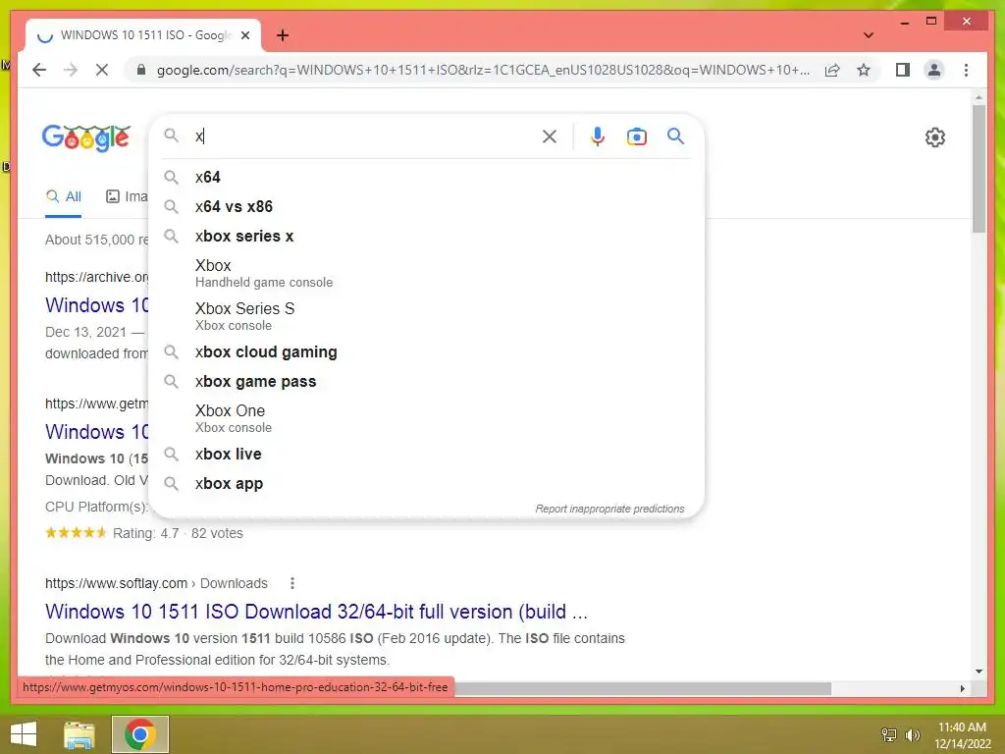Viewport: 1005px width, 754px height.
Task: Click the browser back arrow
Action: pyautogui.click(x=39, y=70)
